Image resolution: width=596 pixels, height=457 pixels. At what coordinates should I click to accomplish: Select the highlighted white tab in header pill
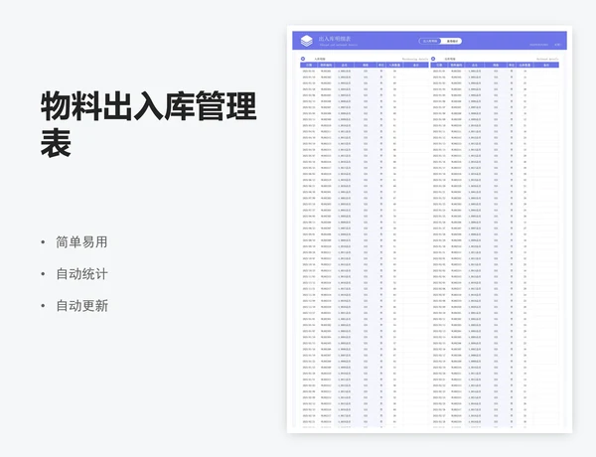[452, 42]
